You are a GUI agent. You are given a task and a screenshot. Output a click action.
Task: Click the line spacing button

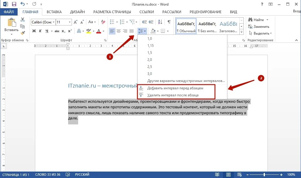[x=142, y=31]
